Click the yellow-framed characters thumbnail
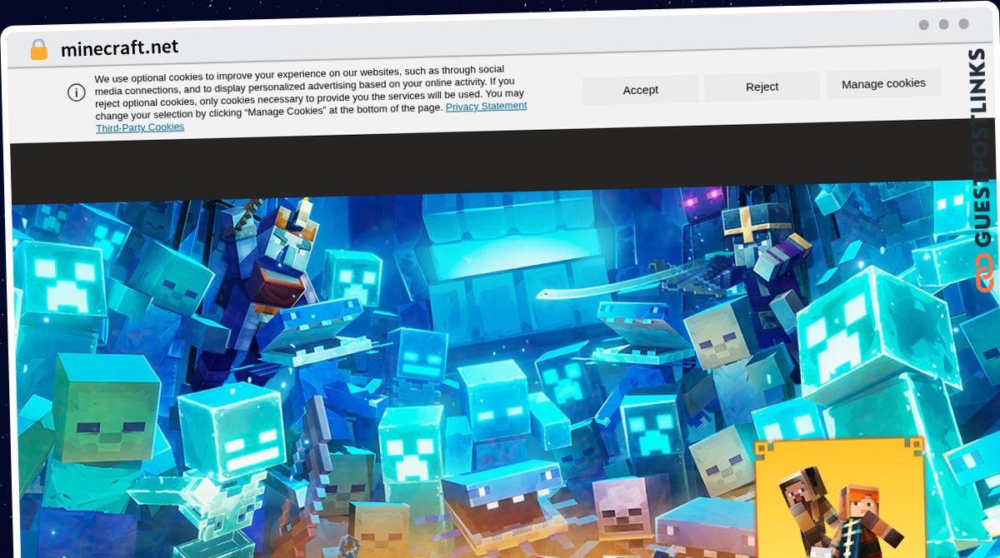This screenshot has height=558, width=1000. pyautogui.click(x=840, y=497)
